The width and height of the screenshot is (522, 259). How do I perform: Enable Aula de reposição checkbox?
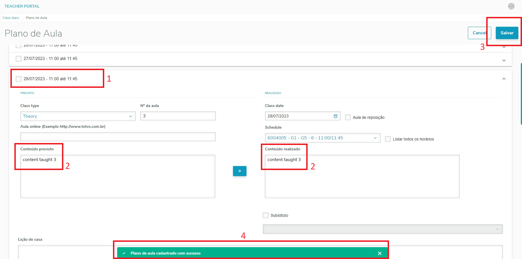348,117
